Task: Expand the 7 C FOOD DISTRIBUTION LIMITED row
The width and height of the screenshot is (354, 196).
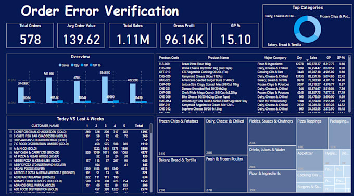Action: (x=10, y=144)
